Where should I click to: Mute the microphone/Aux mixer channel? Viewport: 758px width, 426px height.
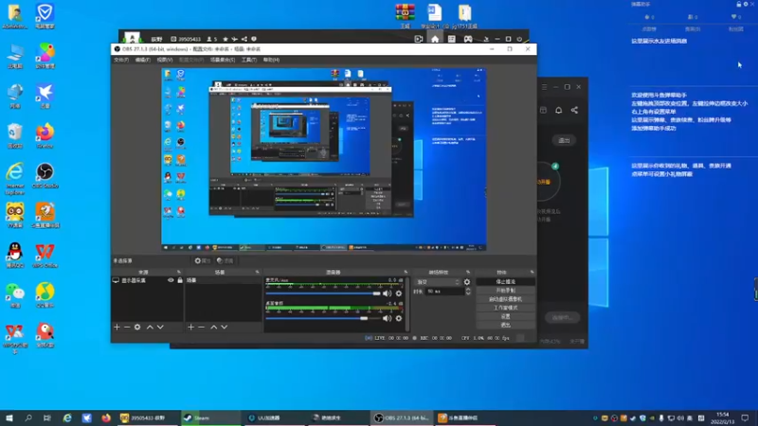click(x=388, y=293)
